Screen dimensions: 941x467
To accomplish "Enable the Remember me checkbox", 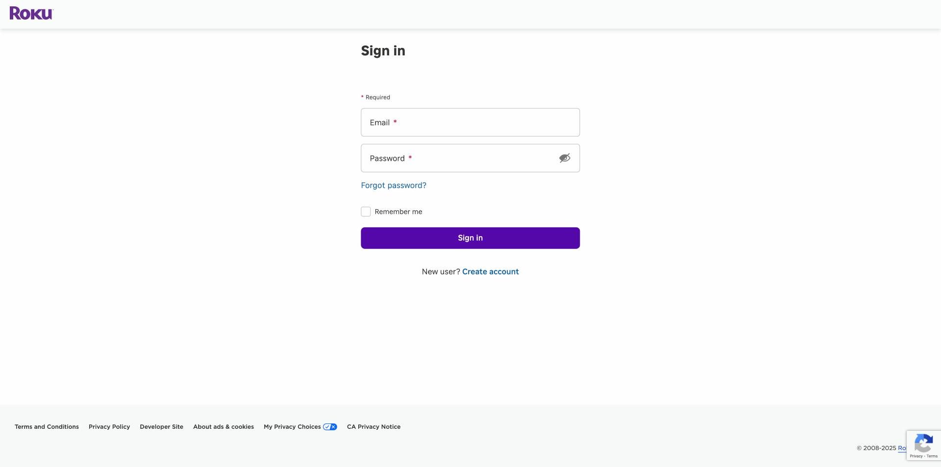I will 366,211.
